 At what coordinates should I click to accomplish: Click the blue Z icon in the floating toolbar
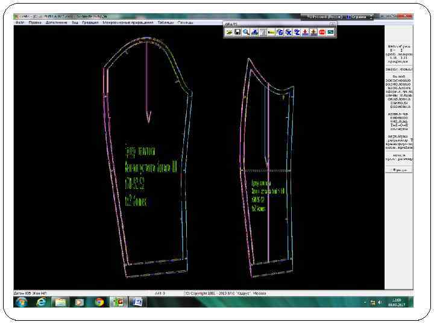coord(297,32)
